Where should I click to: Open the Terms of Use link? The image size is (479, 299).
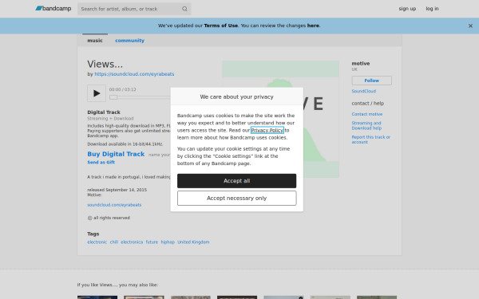[221, 26]
